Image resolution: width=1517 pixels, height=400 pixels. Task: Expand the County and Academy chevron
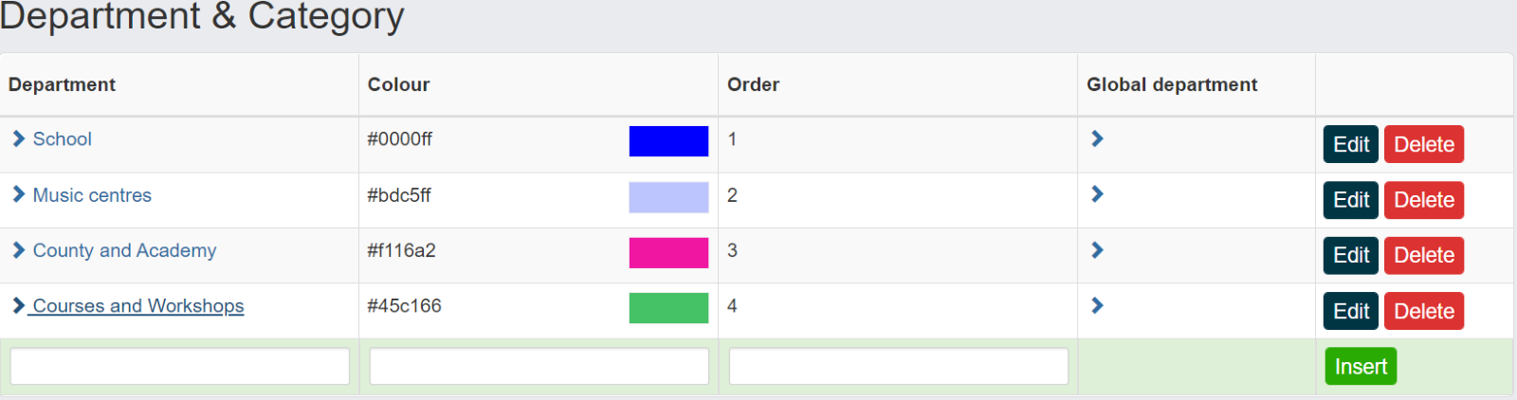tap(19, 250)
